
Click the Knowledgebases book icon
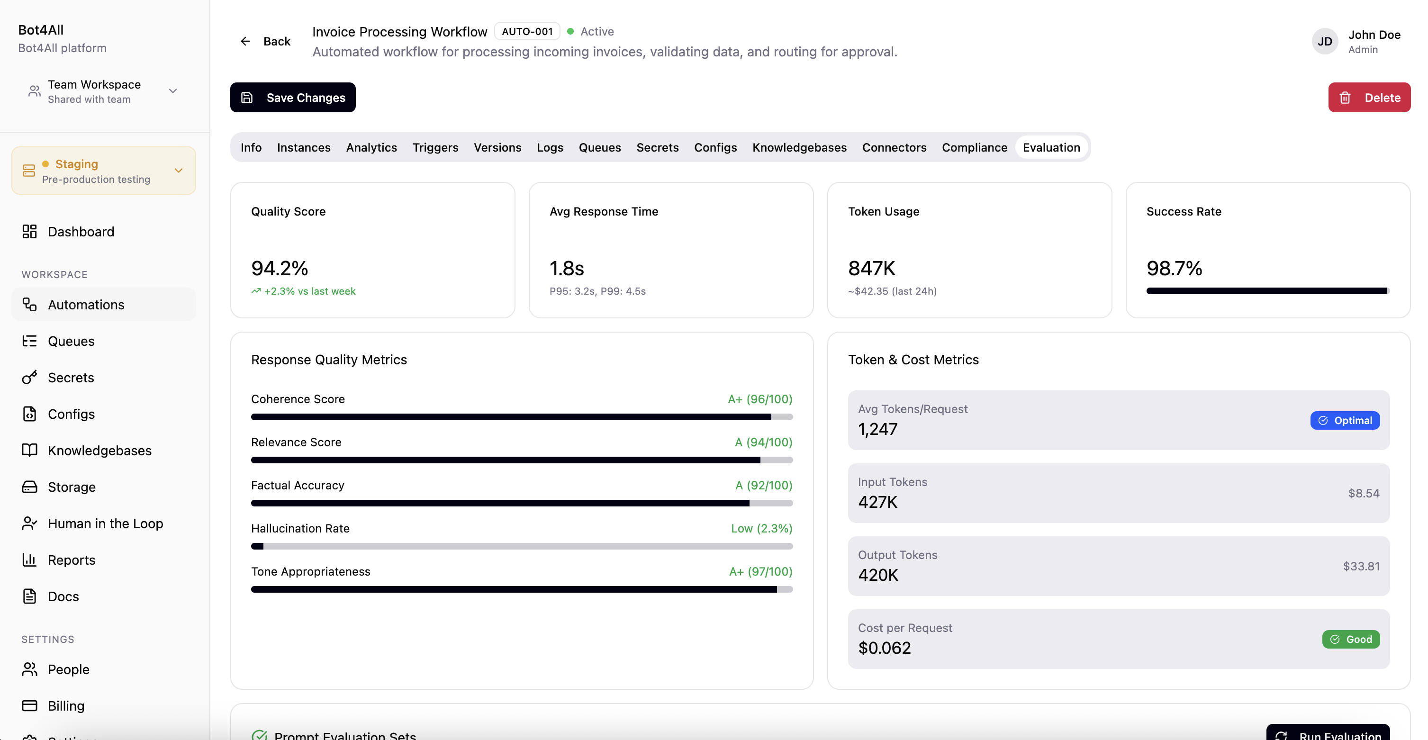29,450
